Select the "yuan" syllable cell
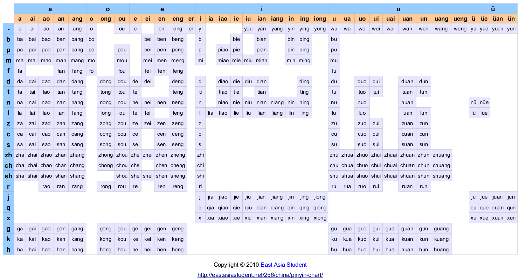 point(498,29)
